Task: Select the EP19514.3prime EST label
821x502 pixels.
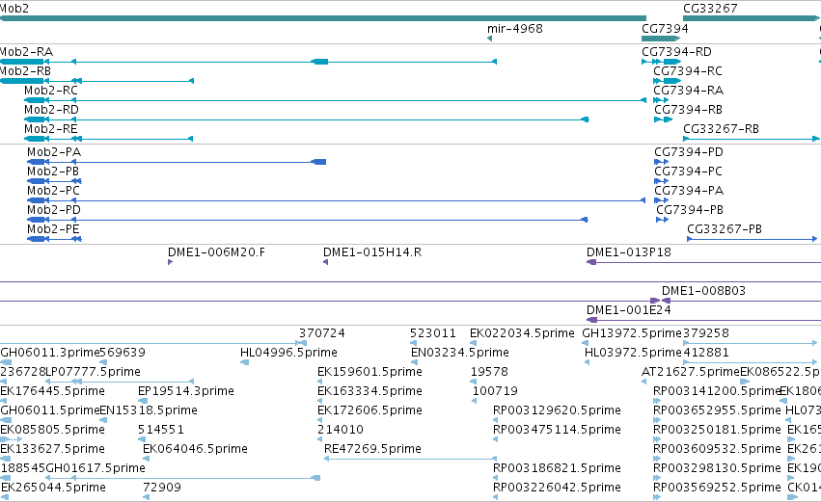Action: tap(186, 391)
